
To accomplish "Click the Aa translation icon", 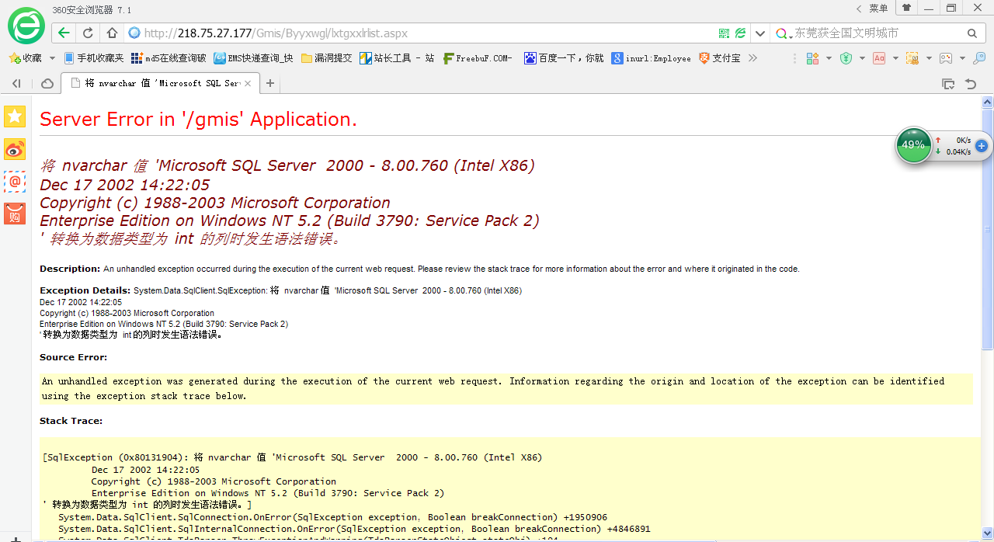I will [879, 58].
